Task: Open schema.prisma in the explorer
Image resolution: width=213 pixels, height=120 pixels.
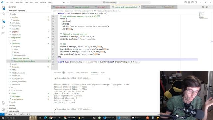Action: pos(29,99)
